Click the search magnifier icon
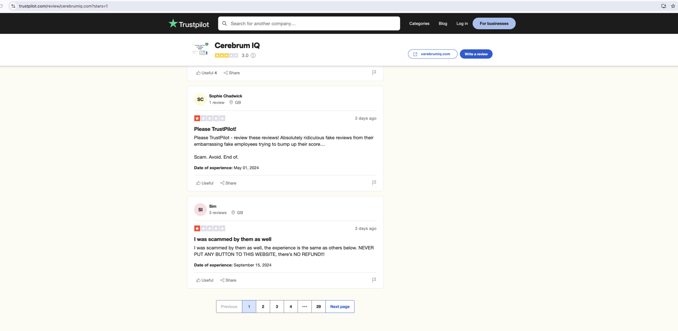Viewport: 678px width, 331px height. tap(224, 24)
